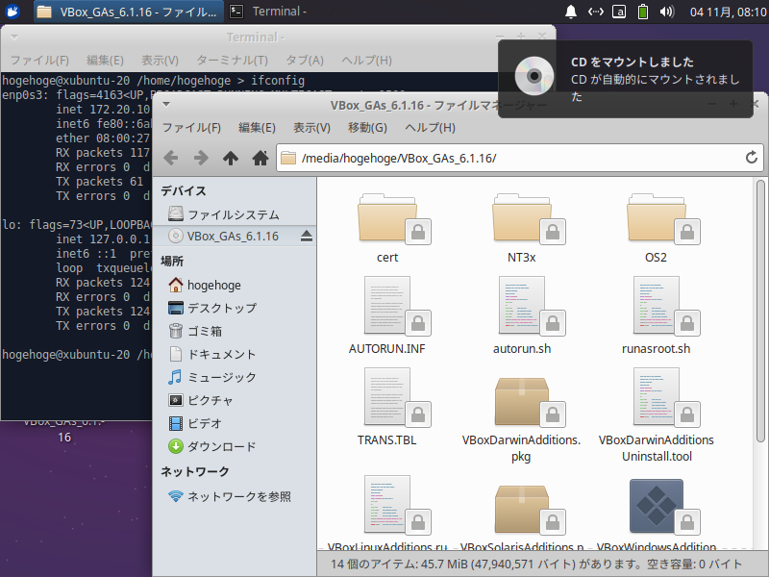This screenshot has width=769, height=577.
Task: Open Terminal window ターミナル(T) menu
Action: 232,61
